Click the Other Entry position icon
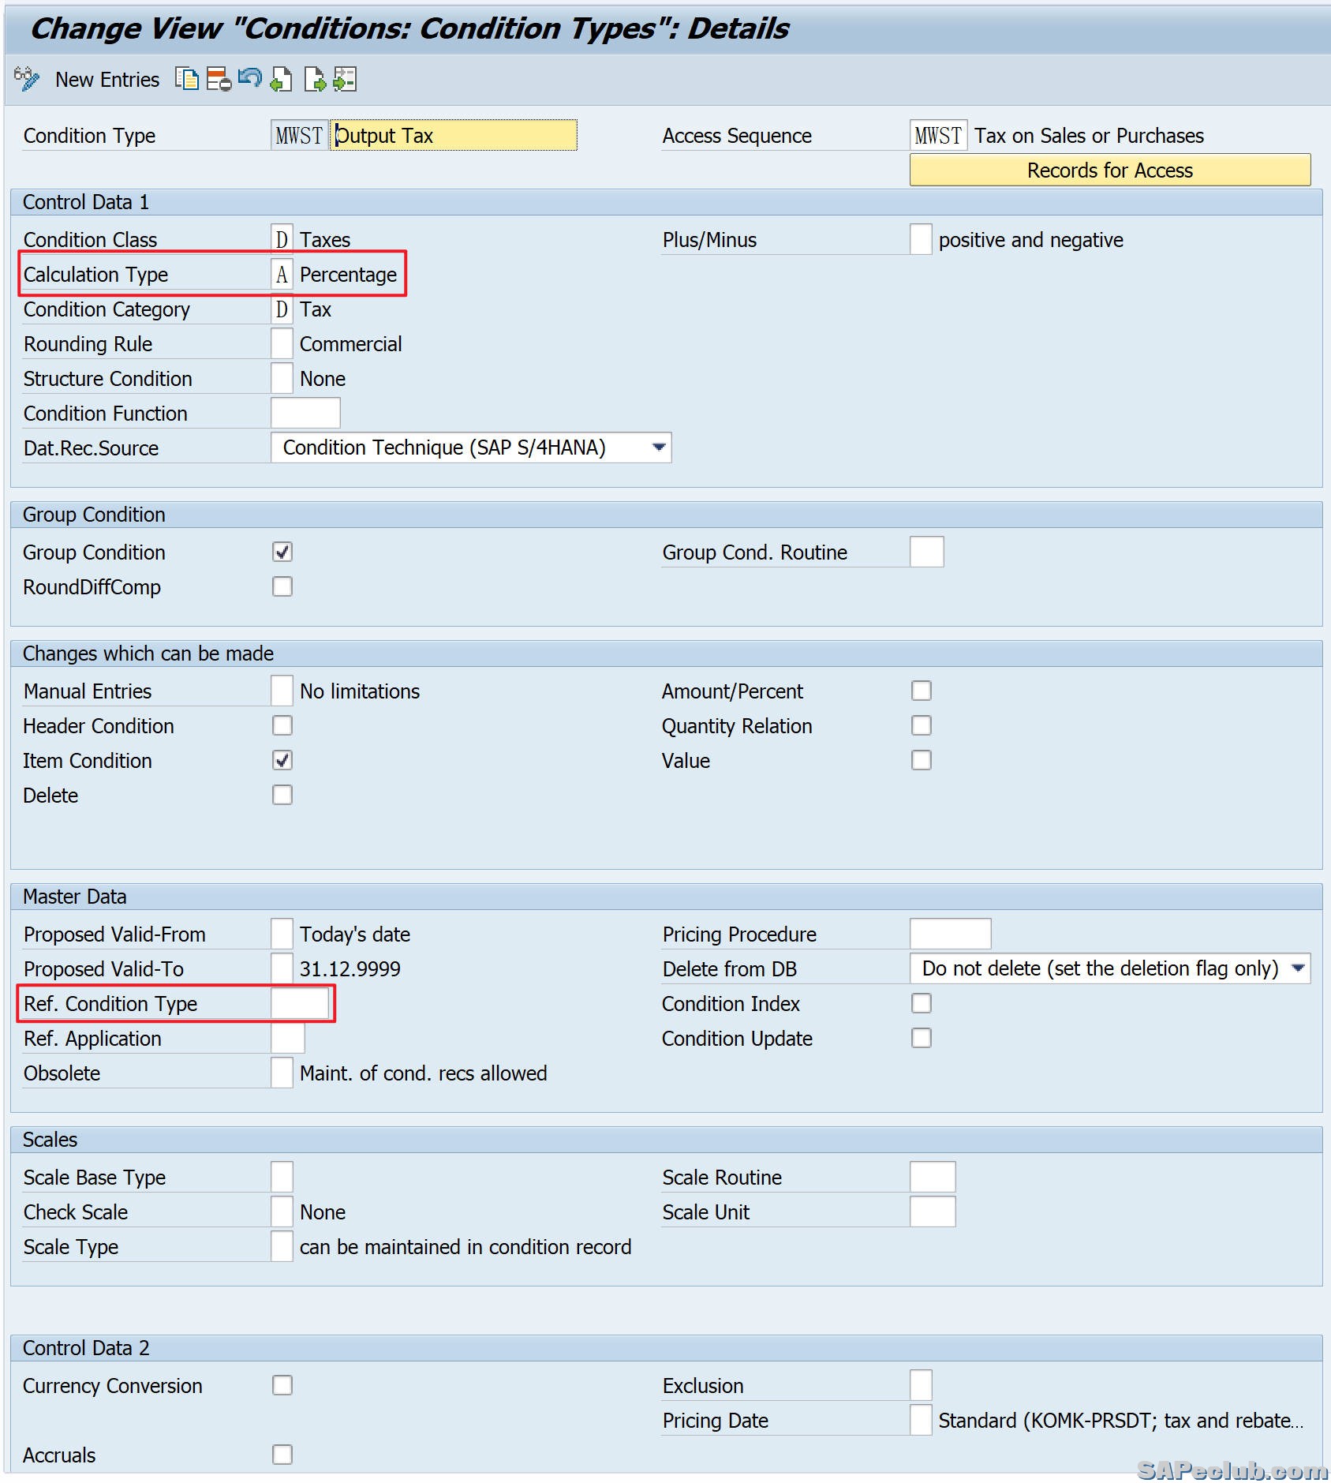1331x1483 pixels. tap(345, 79)
